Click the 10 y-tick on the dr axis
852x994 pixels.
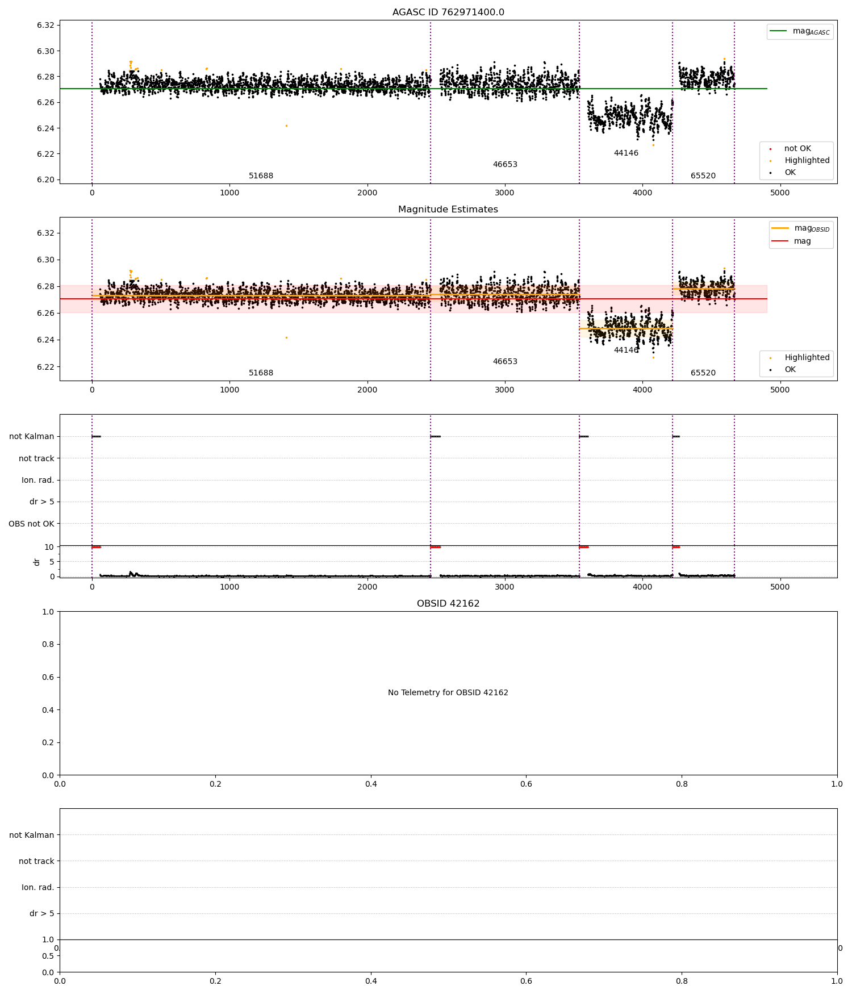click(49, 547)
